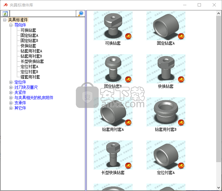Image resolution: width=222 pixels, height=191 pixels.
Task: Expand the 夹紧件 tree branch
Action: click(11, 92)
